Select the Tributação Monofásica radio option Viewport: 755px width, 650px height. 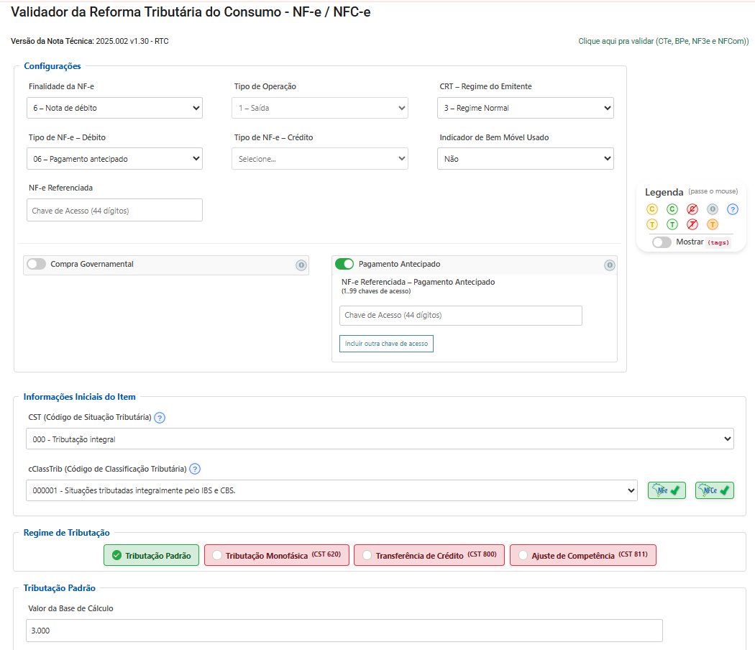[218, 556]
